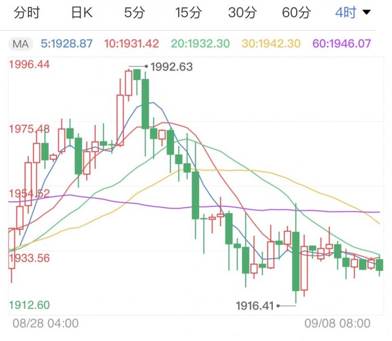Click the 08/28 04:00 start date label
Screen dimensions: 392x341
coord(46,323)
